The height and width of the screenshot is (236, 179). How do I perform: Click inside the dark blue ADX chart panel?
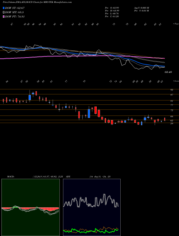(92, 207)
